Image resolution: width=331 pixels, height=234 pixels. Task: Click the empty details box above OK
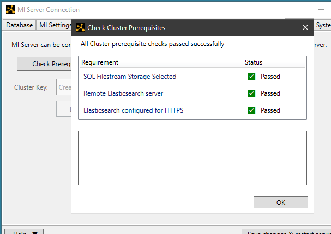point(192,158)
